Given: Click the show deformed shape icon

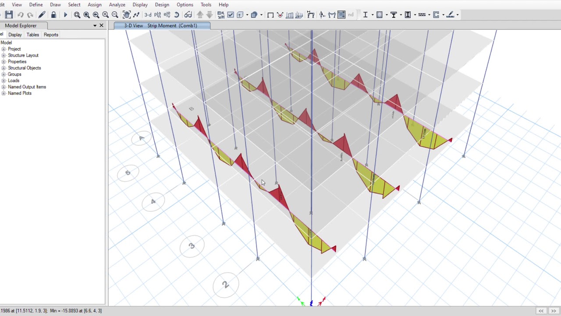Looking at the screenshot, I should point(280,14).
